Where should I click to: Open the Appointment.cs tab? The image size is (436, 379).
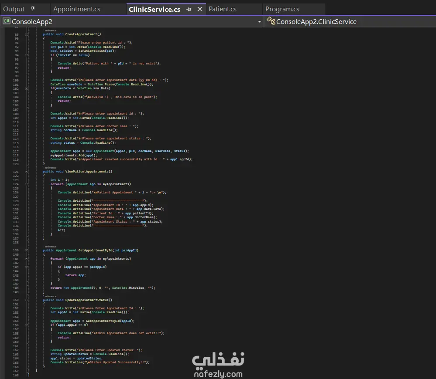[x=77, y=9]
